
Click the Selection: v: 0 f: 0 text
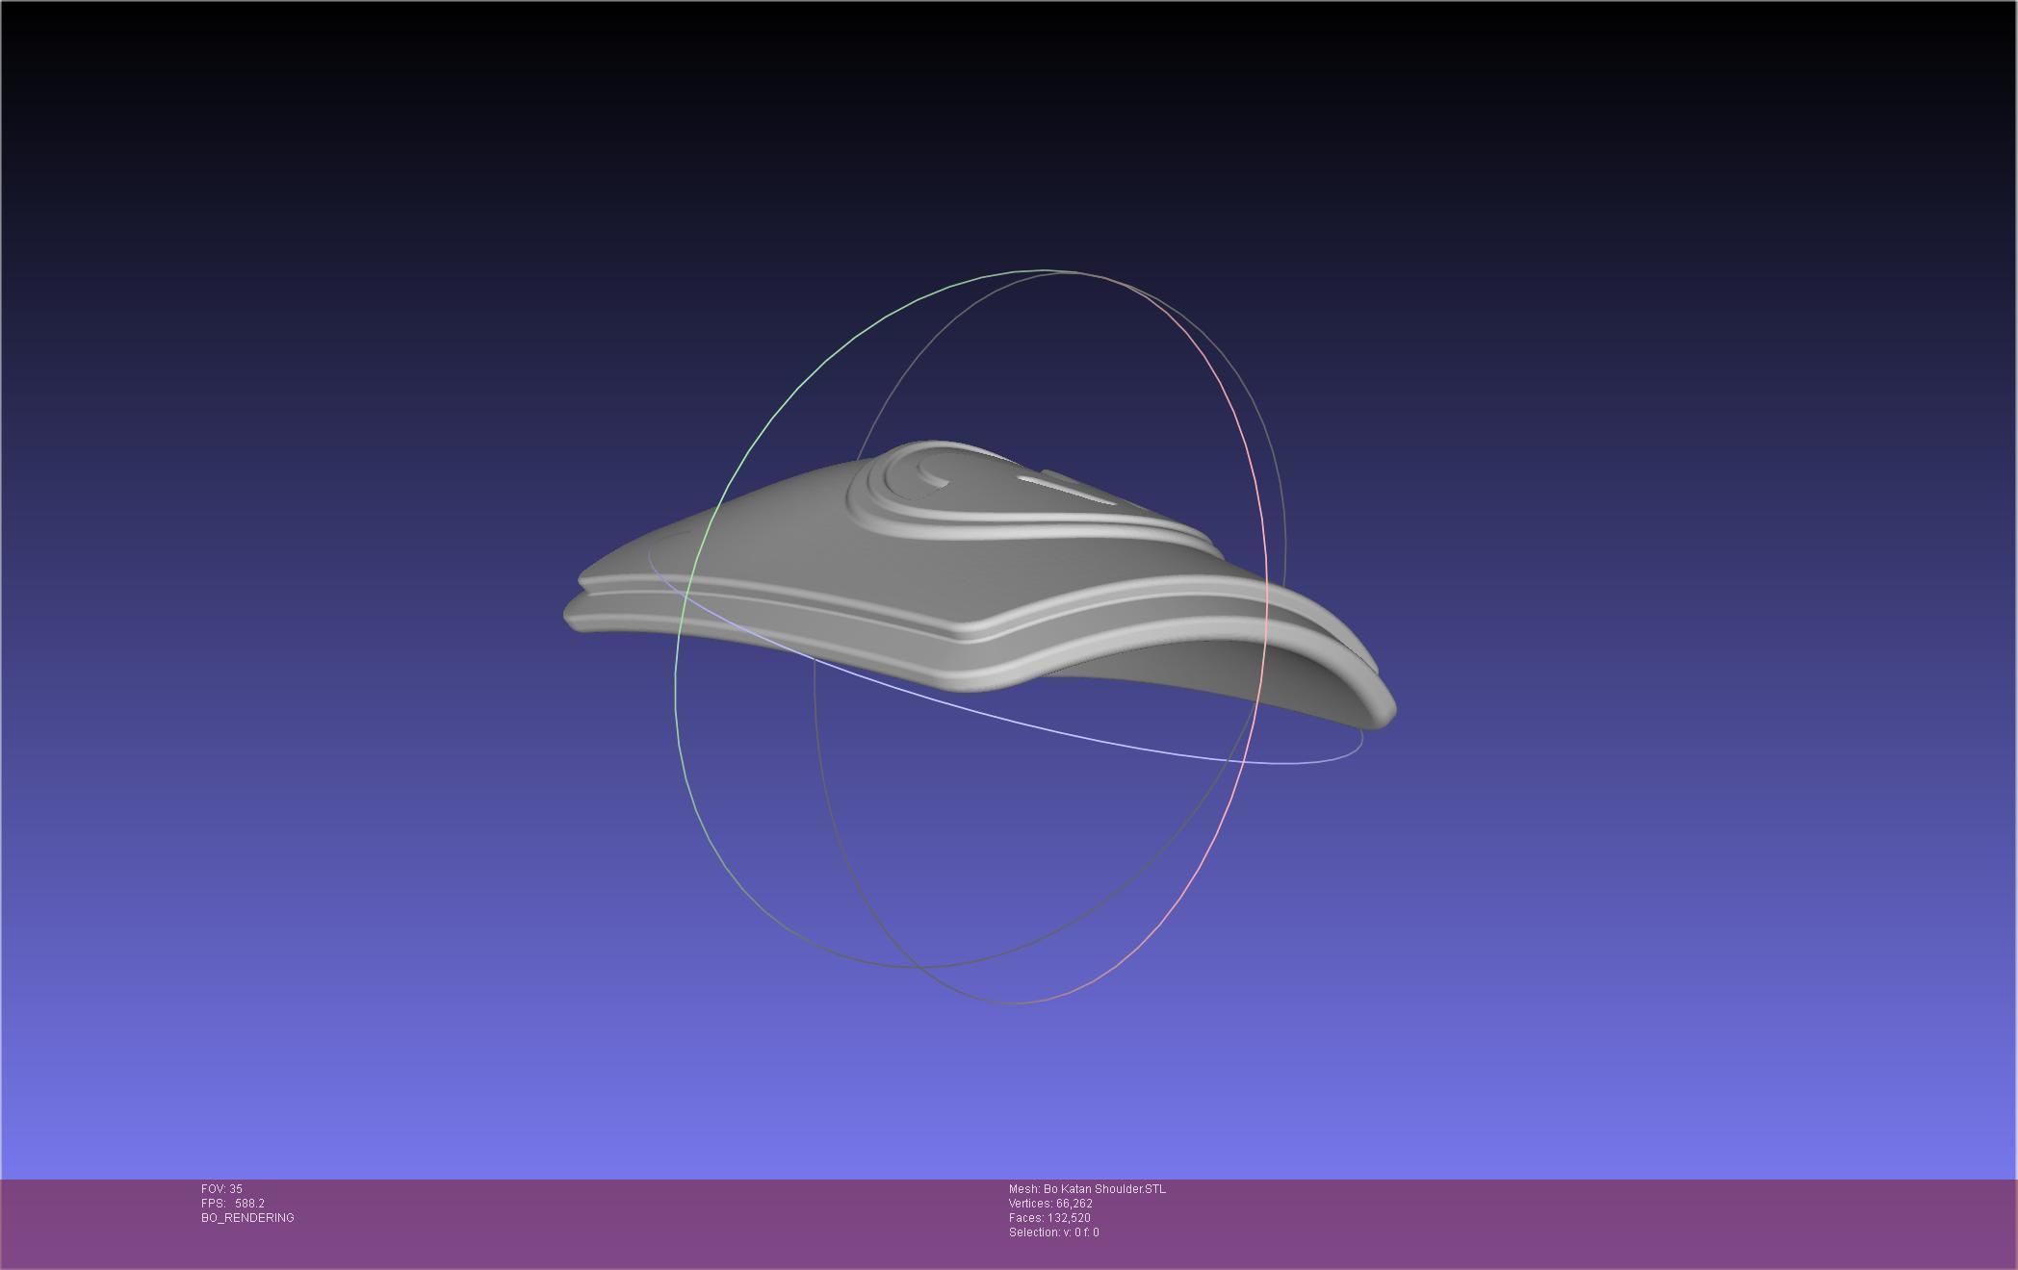click(1053, 1232)
